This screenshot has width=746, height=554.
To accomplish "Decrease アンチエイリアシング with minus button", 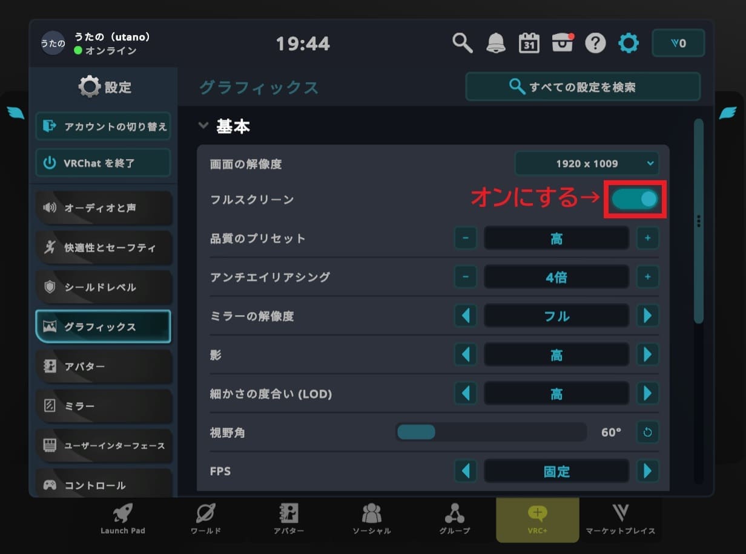I will click(465, 277).
